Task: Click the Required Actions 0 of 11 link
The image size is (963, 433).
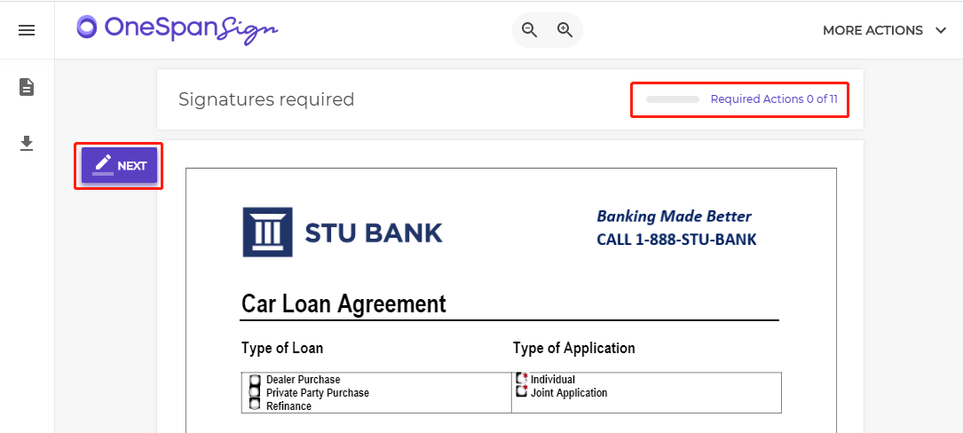Action: coord(774,98)
